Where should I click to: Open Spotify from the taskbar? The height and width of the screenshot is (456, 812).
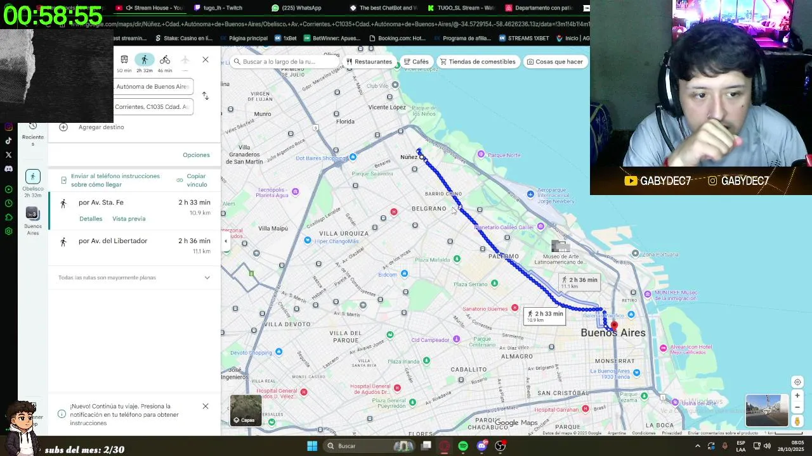pos(463,446)
